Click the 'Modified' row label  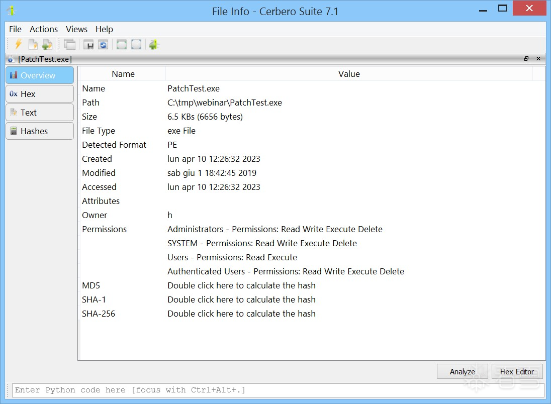99,173
